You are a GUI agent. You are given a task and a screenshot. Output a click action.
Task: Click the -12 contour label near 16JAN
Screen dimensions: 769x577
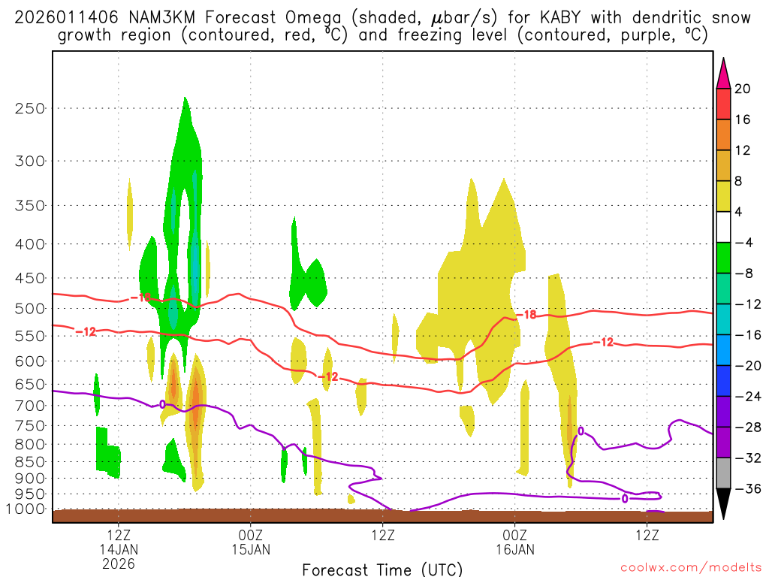point(603,342)
